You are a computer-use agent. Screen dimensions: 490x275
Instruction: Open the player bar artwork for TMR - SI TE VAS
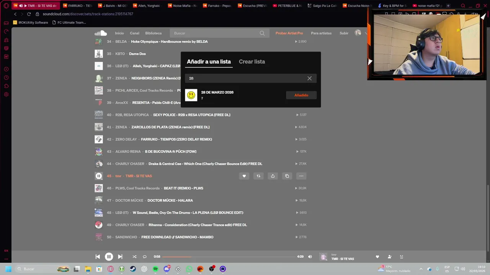click(323, 257)
